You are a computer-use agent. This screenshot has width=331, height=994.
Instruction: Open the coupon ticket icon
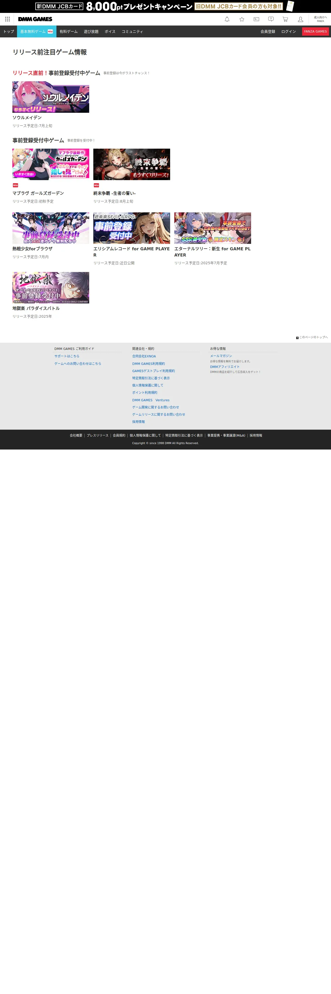[x=256, y=19]
